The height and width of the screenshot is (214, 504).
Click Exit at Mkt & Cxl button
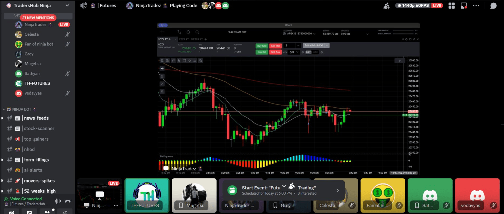(314, 45)
